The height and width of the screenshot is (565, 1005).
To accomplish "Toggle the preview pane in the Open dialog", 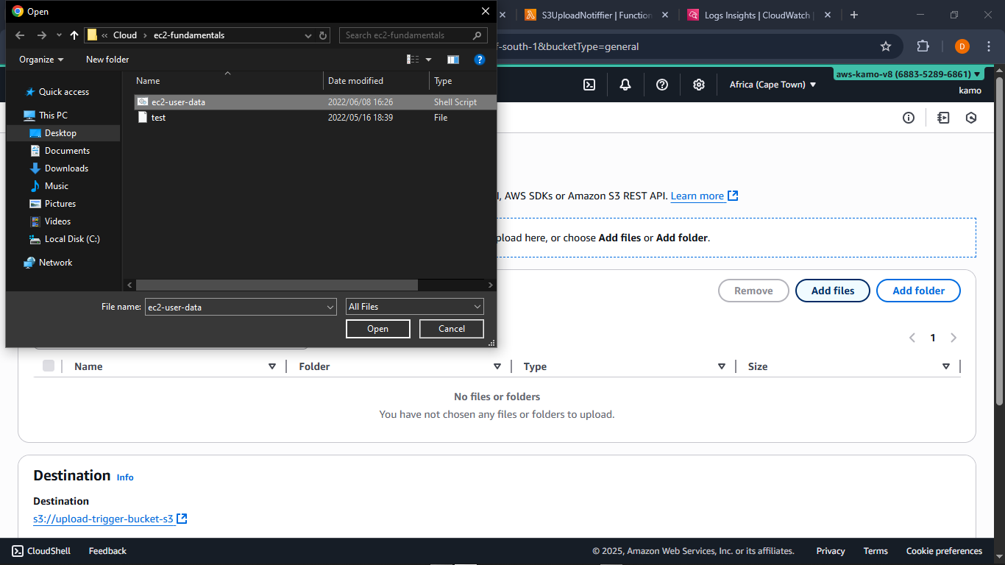I will (453, 60).
